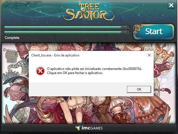
Task: Close the Tree of Savior launcher window
Action: [x=171, y=5]
